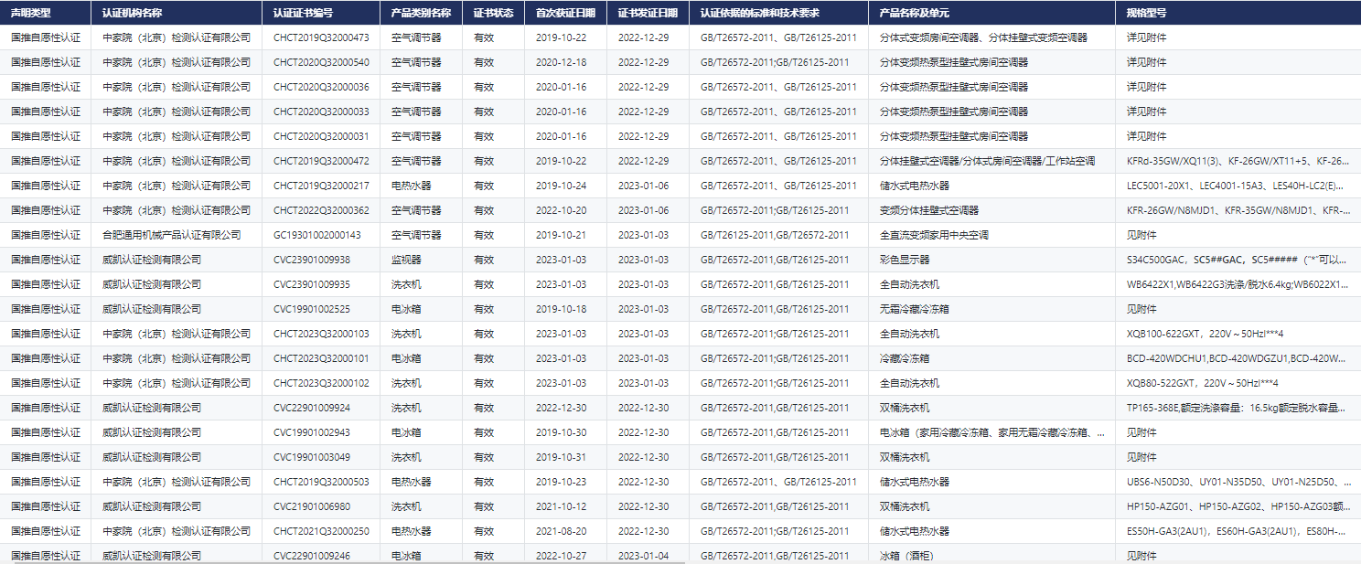
Task: Click certificate number CHCT2023Q32000103
Action: pos(321,334)
